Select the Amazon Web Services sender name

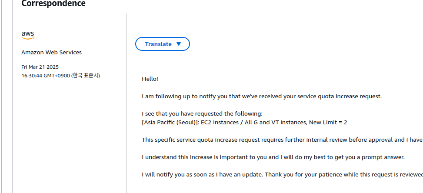coord(52,52)
